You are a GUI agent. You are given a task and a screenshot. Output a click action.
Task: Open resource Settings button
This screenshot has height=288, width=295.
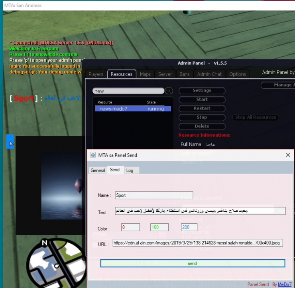(202, 91)
